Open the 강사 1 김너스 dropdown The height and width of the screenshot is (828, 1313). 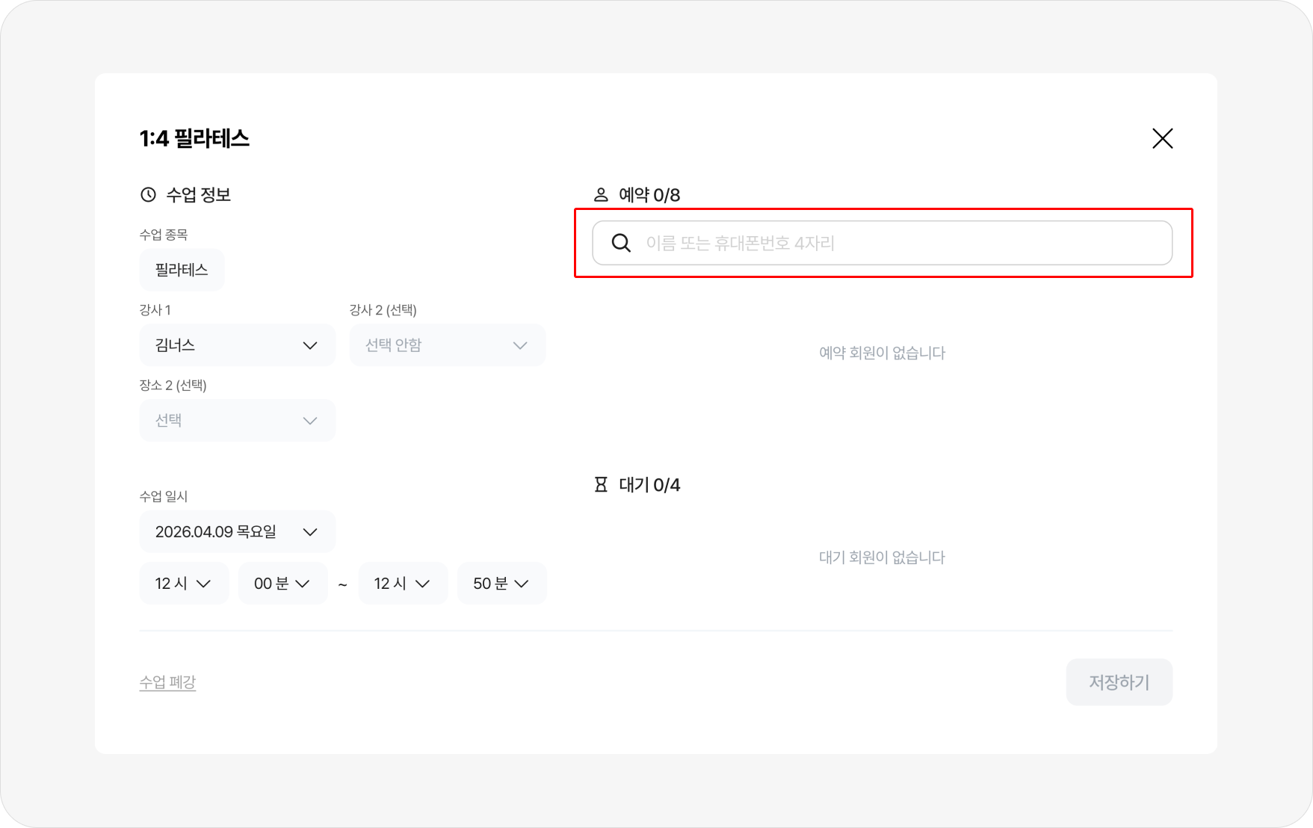click(237, 345)
